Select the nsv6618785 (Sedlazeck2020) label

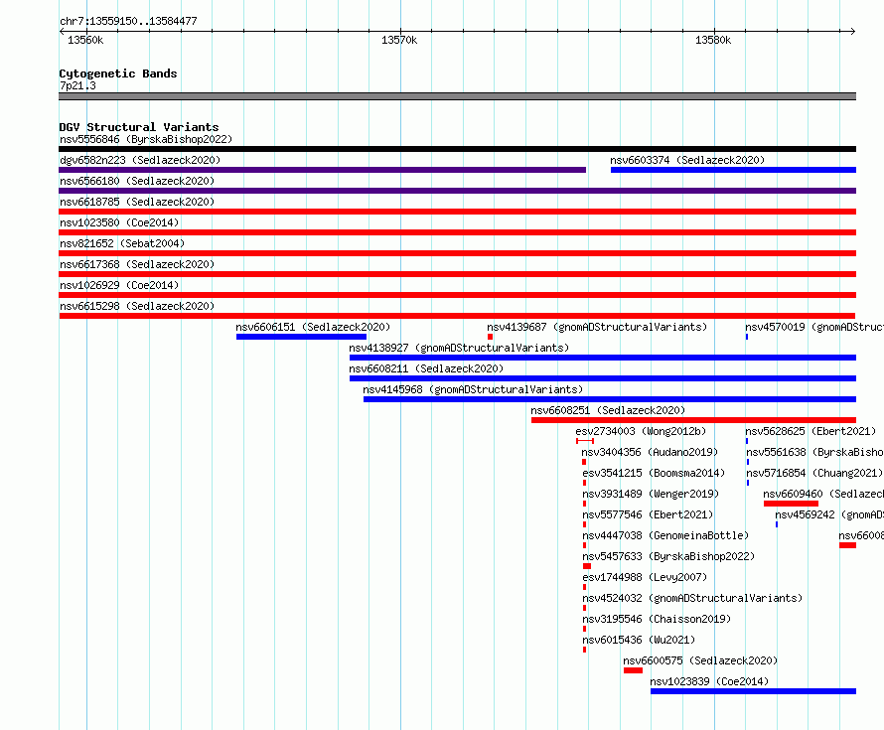point(137,202)
